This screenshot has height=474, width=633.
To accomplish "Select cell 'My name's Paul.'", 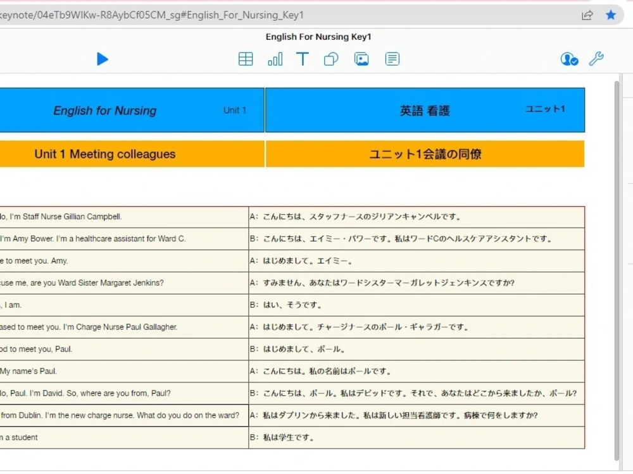I will click(124, 371).
